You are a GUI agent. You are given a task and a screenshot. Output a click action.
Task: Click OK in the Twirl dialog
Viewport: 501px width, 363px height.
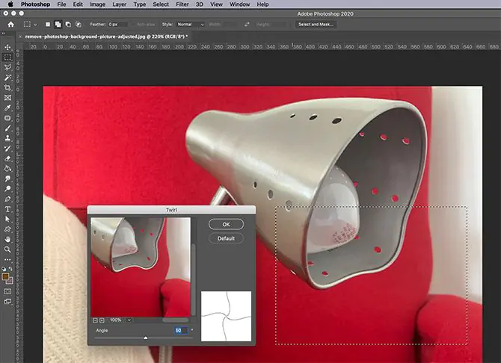[x=227, y=224]
